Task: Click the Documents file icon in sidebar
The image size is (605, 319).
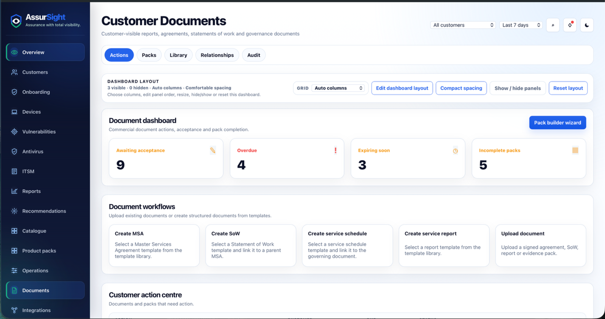Action: pos(14,290)
